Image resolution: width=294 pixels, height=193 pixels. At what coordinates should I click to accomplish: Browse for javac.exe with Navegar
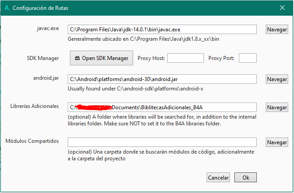[x=277, y=30]
